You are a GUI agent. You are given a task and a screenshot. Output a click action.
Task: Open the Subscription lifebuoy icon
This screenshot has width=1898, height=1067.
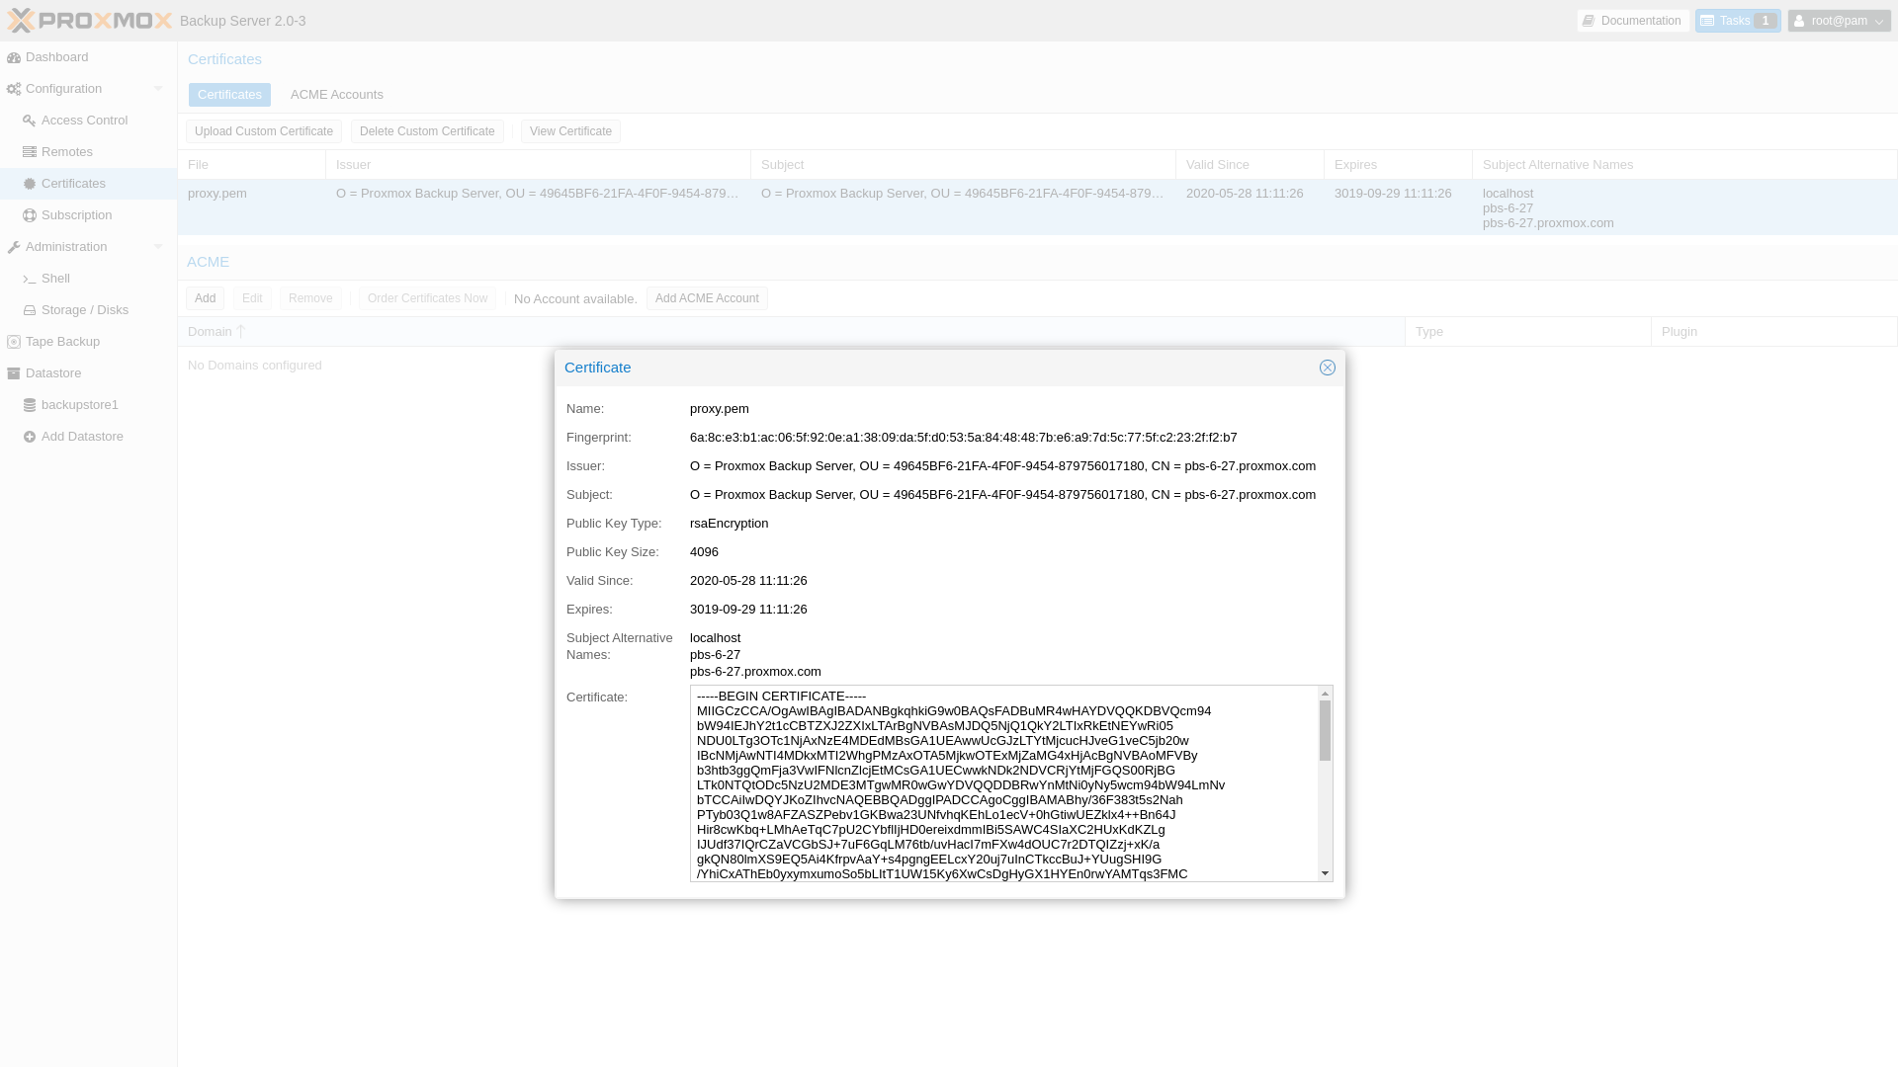tap(30, 215)
